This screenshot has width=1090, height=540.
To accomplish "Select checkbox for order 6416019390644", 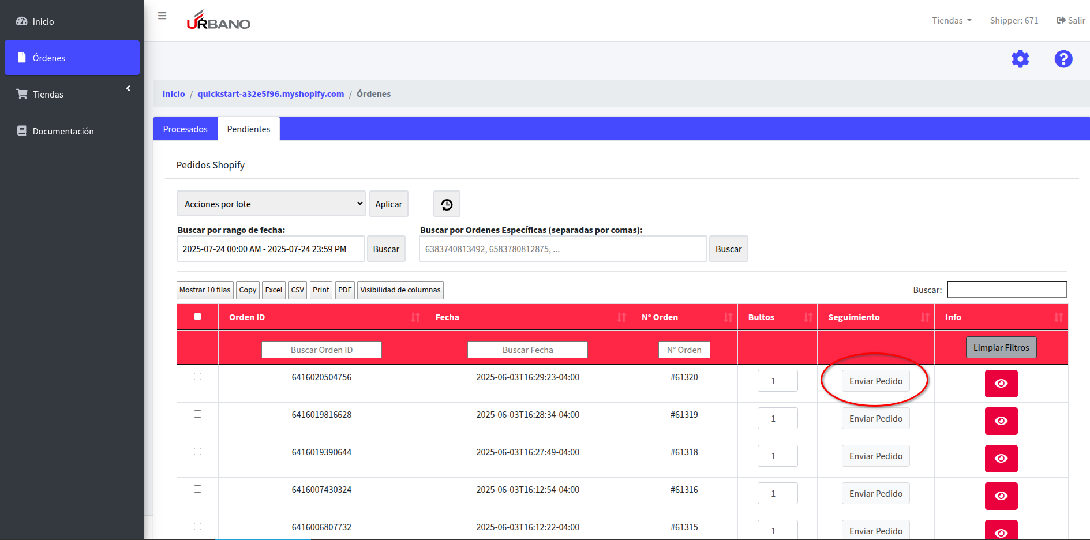I will [x=197, y=452].
